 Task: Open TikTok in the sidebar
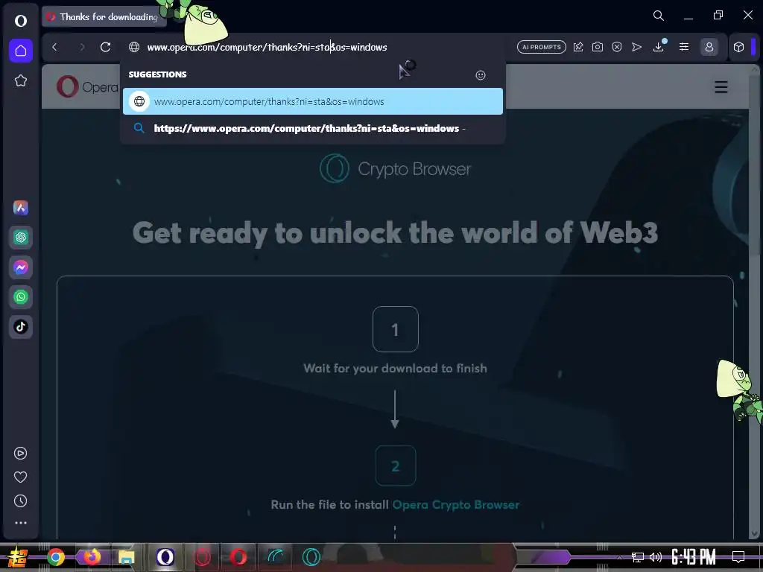20,326
